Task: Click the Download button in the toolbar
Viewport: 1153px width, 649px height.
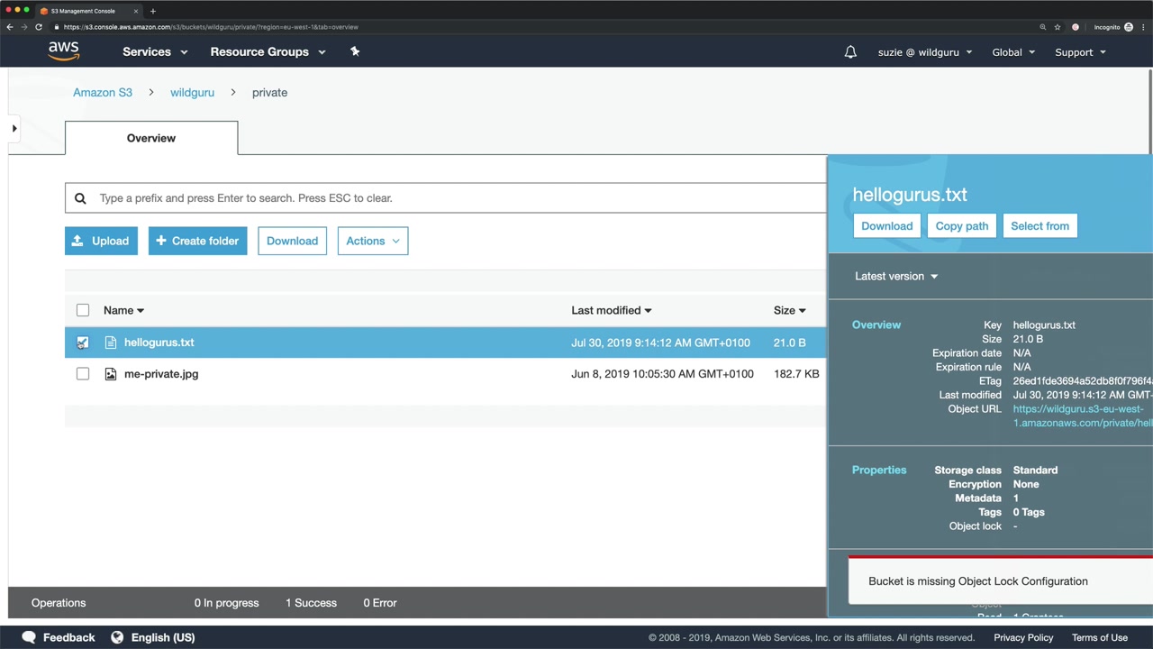Action: click(292, 241)
